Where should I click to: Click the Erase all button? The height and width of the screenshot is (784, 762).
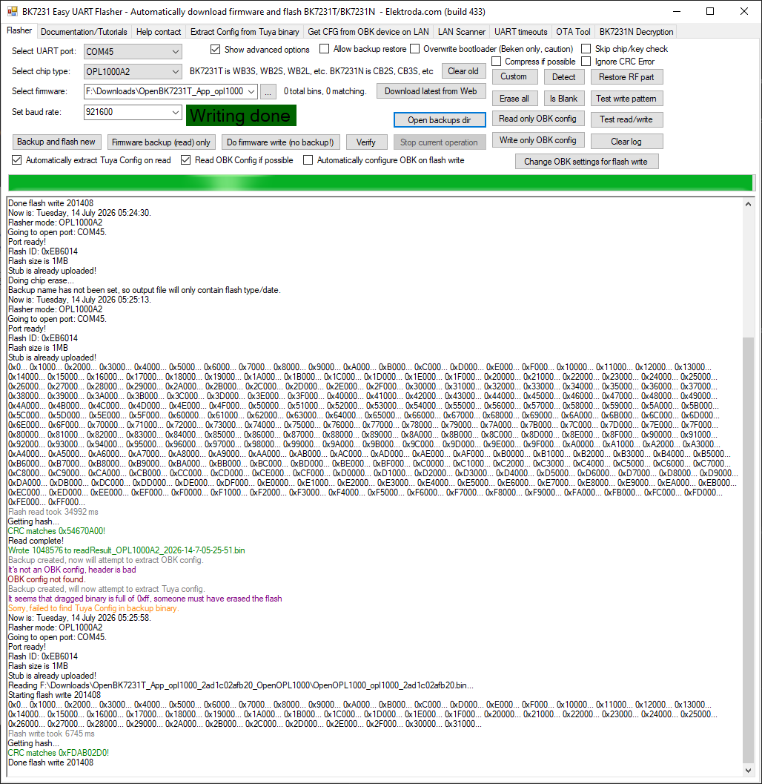514,99
